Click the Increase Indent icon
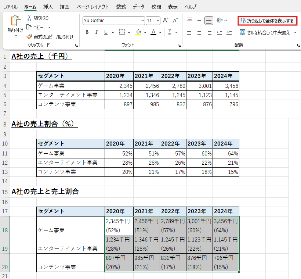This screenshot has width=301, height=279. (229, 32)
